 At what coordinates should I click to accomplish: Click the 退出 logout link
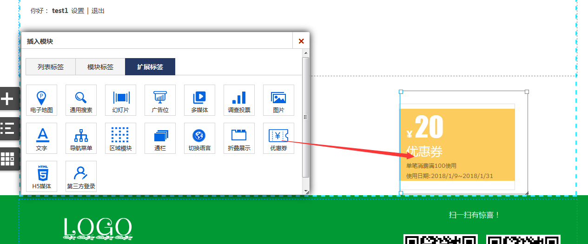(x=98, y=11)
